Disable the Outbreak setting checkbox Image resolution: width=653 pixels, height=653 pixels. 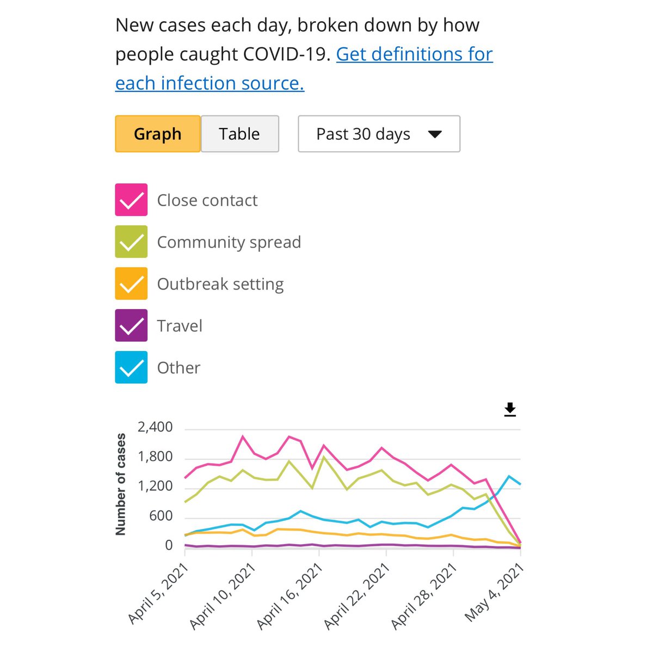tap(131, 284)
